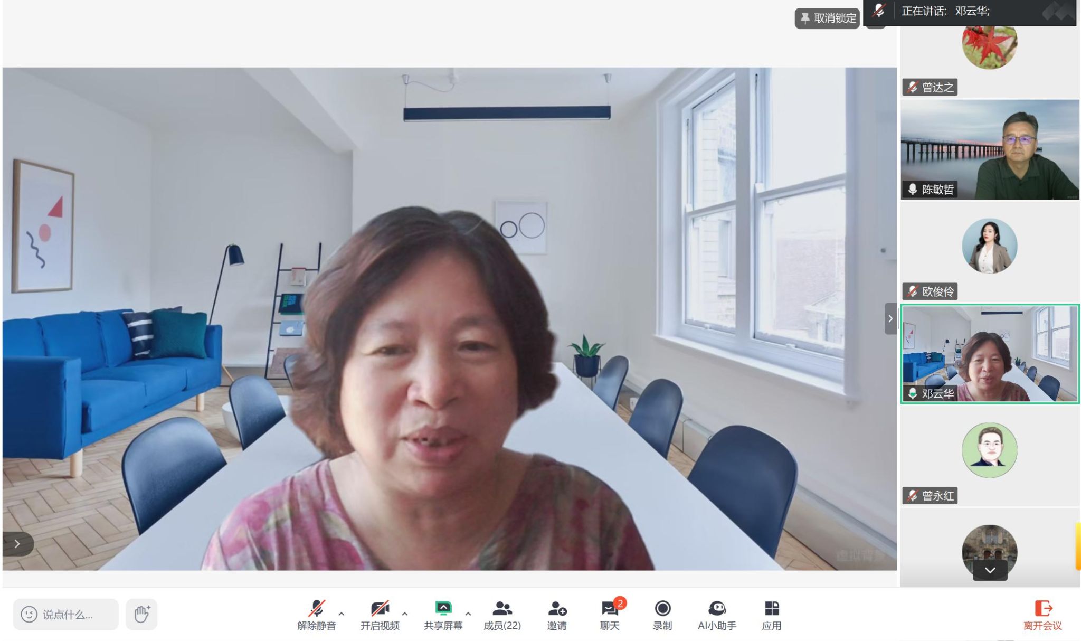Open the 聊天 chat with 2 unread
The height and width of the screenshot is (641, 1081).
[x=610, y=609]
